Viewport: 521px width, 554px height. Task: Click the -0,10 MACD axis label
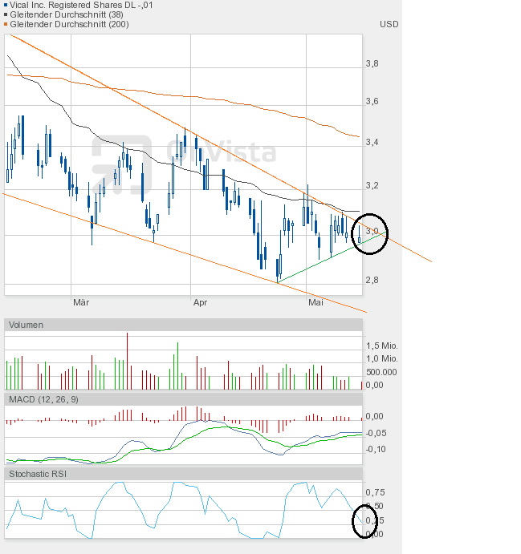coord(375,449)
